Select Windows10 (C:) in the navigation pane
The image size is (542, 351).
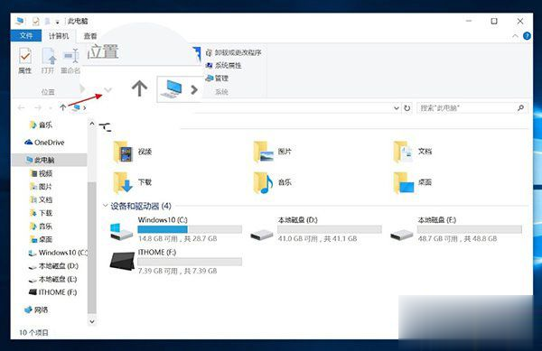pos(58,253)
